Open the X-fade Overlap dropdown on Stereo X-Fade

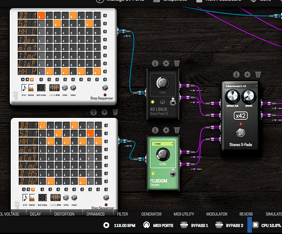click(x=241, y=86)
